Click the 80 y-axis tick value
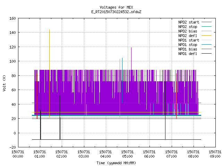This screenshot has height=166, width=222. tap(14, 76)
